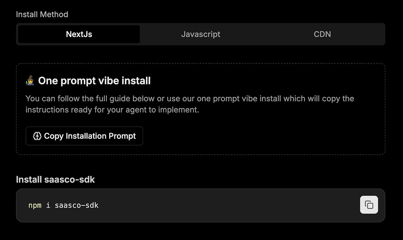Click the "i" argument in the npm command
403x240 pixels.
tap(48, 205)
